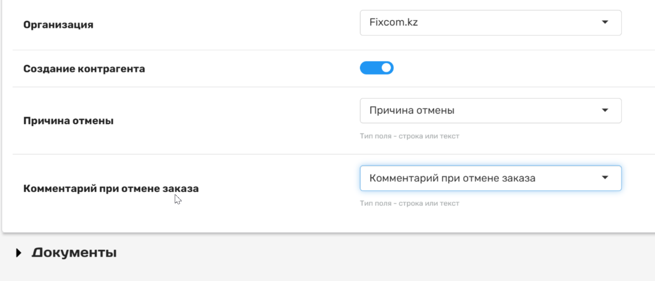Click hint text under Комментарий dropdown
The image size is (655, 281).
tap(409, 204)
